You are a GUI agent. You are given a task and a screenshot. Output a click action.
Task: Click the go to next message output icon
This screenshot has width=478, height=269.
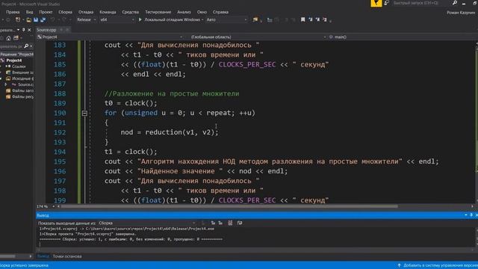(x=220, y=223)
